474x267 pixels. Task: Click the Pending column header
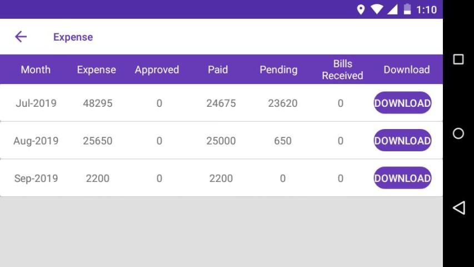pyautogui.click(x=278, y=70)
